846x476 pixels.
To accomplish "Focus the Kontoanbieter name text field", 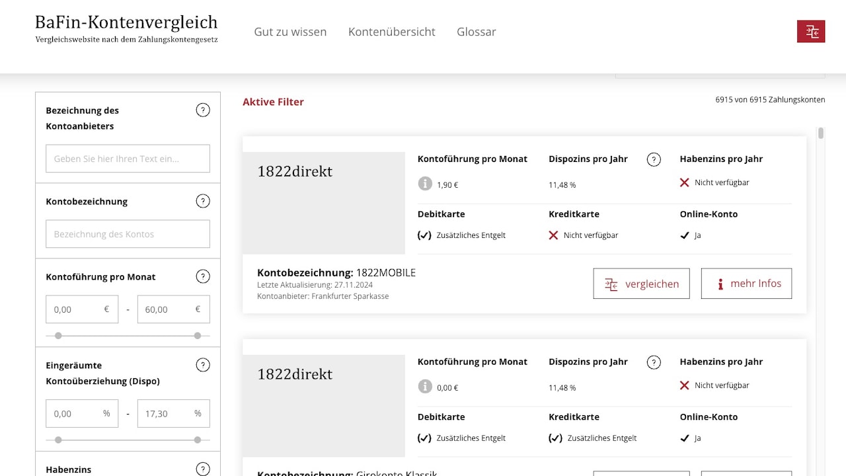I will point(128,159).
